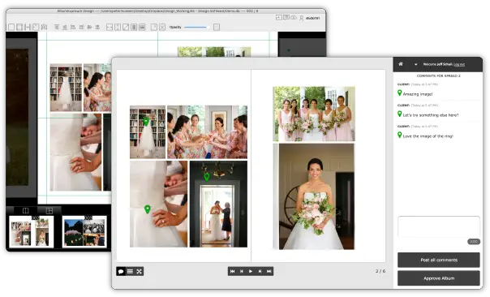The height and width of the screenshot is (297, 490).
Task: Click the green pin beside 'Amazing image!' comment
Action: 399,93
